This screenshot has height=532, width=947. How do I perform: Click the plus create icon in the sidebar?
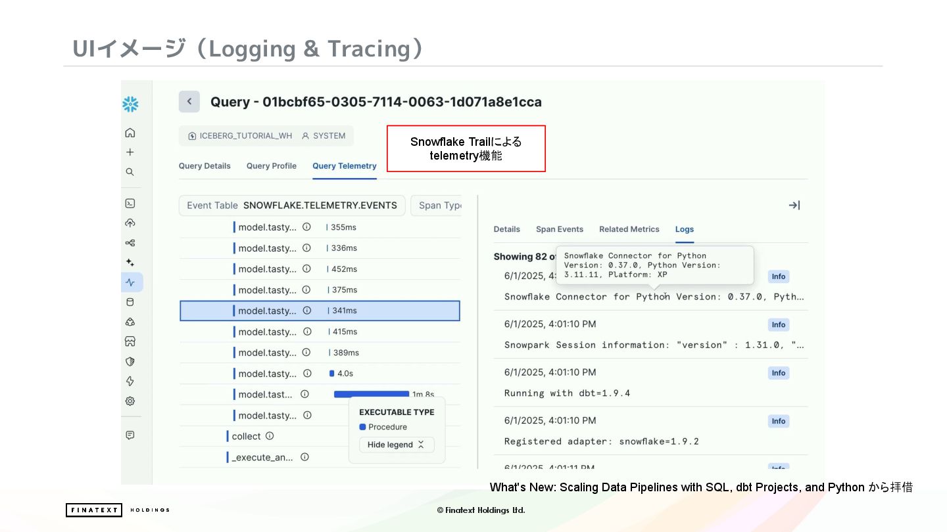point(130,152)
